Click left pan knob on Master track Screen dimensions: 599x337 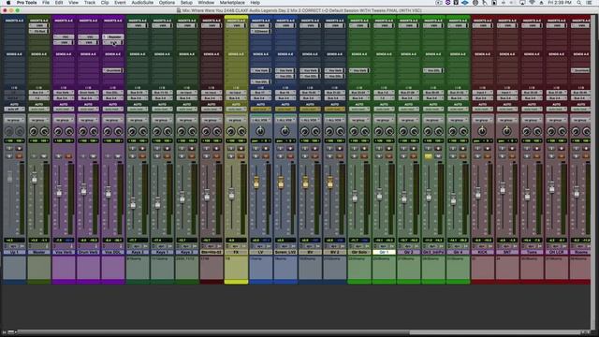(34, 132)
